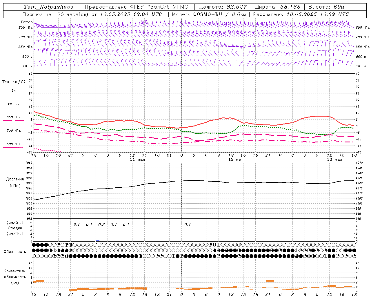371x297 pixels.
Task: Click the '11 мая' date label
Action: coord(137,160)
